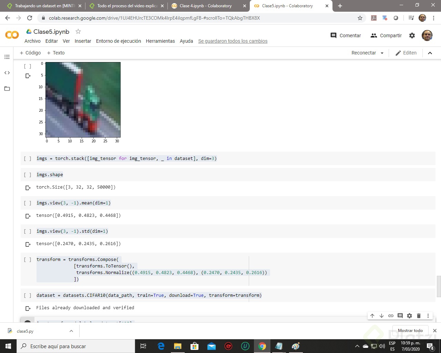
Task: Add a new code cell with + Código
Action: (30, 53)
